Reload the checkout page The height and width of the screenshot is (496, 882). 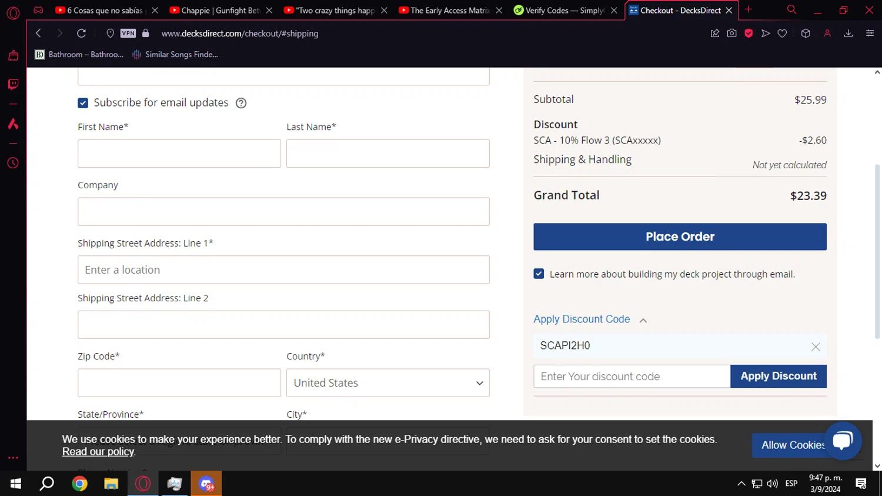click(81, 34)
